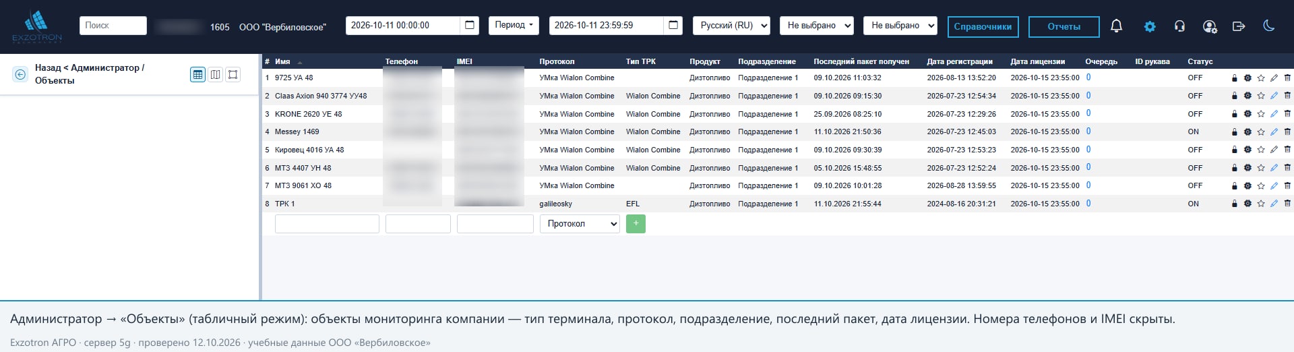
Task: Mark Messey 1469 as favorite
Action: click(1261, 132)
